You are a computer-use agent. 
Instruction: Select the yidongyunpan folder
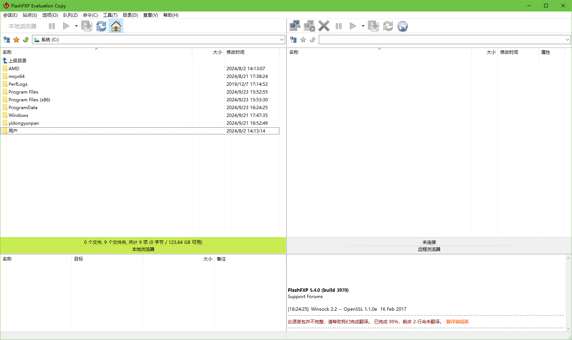pos(24,123)
